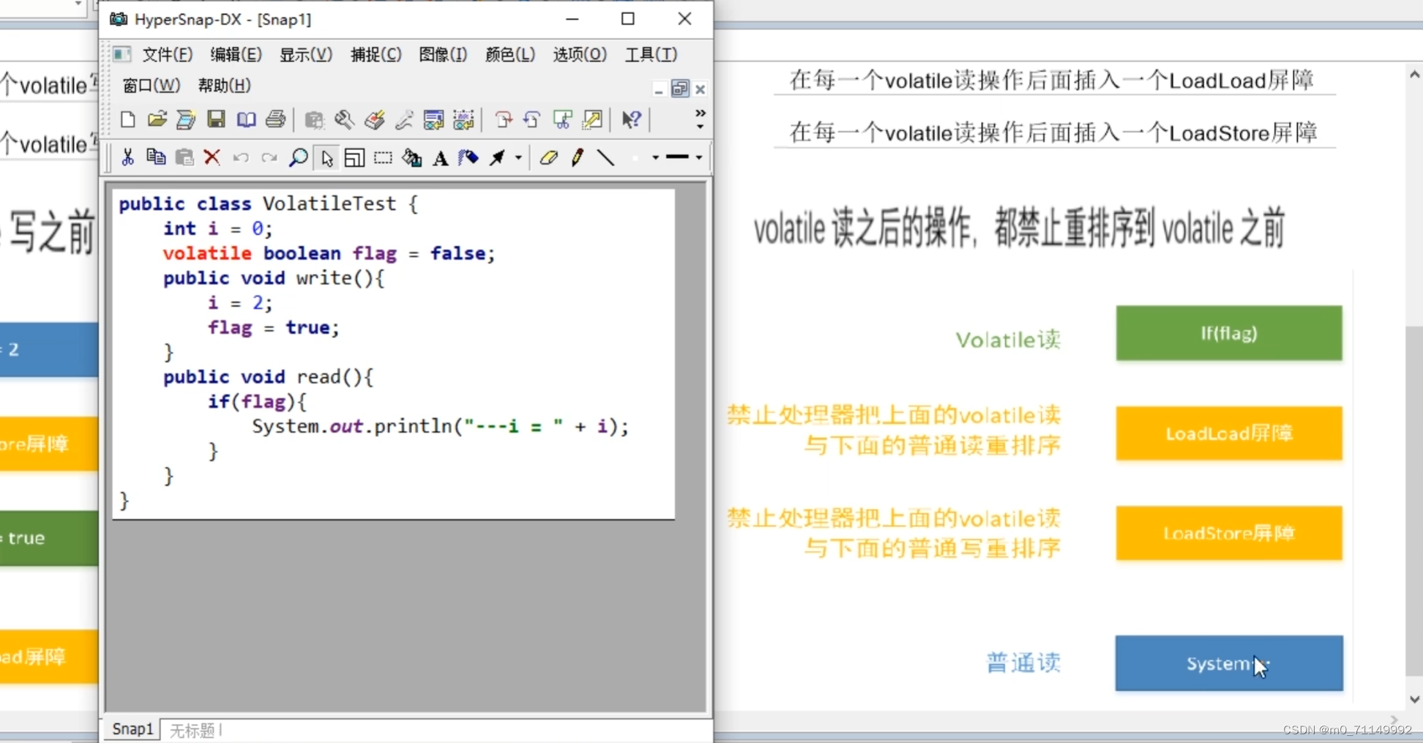The image size is (1423, 743).
Task: Open a file using the Open folder icon
Action: pos(156,119)
